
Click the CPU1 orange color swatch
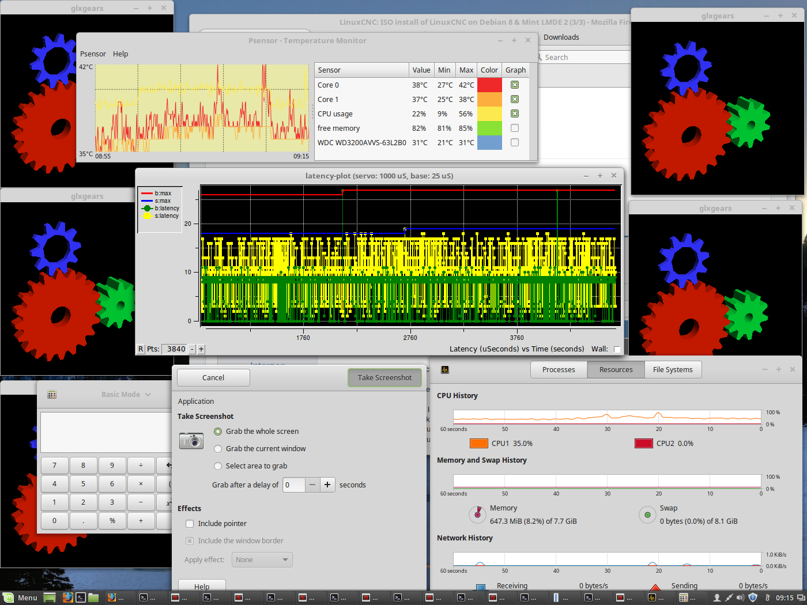(x=479, y=444)
